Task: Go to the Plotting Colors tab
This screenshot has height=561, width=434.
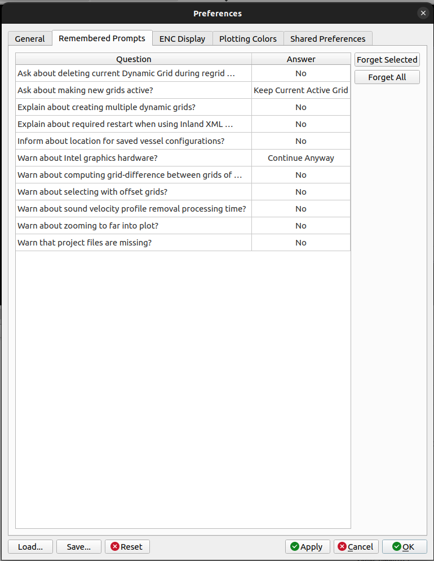Action: click(248, 39)
